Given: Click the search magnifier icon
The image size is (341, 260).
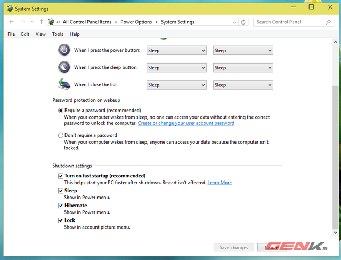Looking at the screenshot, I should pyautogui.click(x=328, y=22).
